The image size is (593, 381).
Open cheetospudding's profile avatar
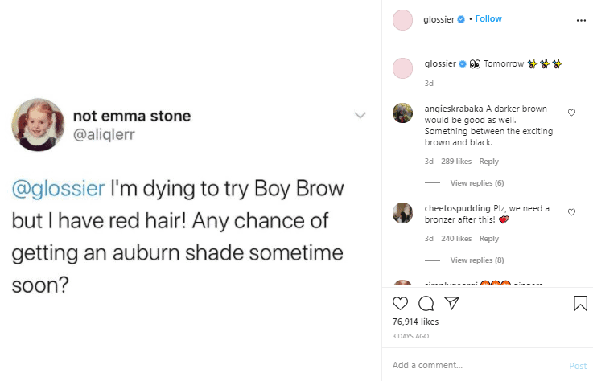[402, 213]
